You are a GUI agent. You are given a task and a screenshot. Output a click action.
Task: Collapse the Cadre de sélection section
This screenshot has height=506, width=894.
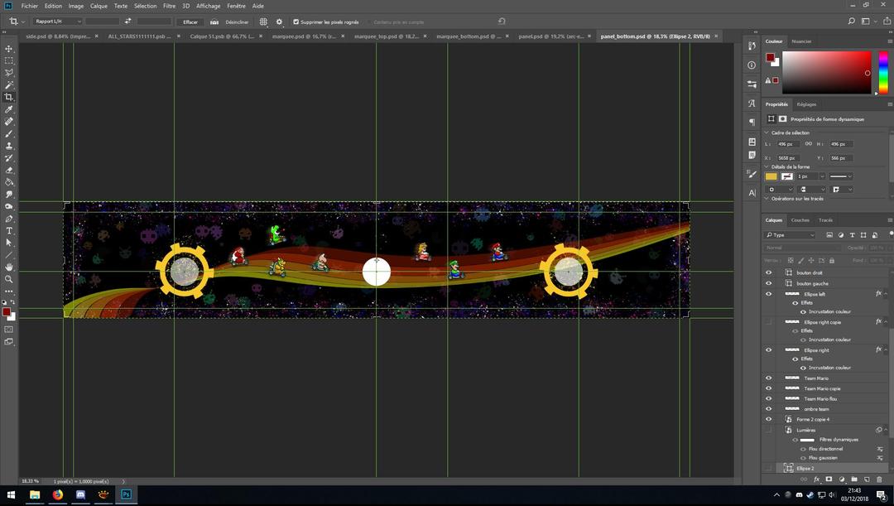point(767,133)
